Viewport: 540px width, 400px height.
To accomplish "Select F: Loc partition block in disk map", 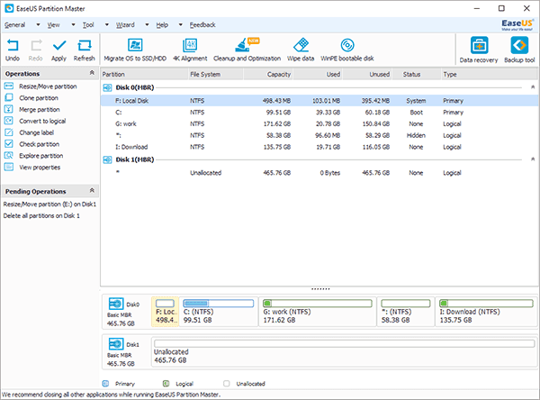I will click(166, 312).
